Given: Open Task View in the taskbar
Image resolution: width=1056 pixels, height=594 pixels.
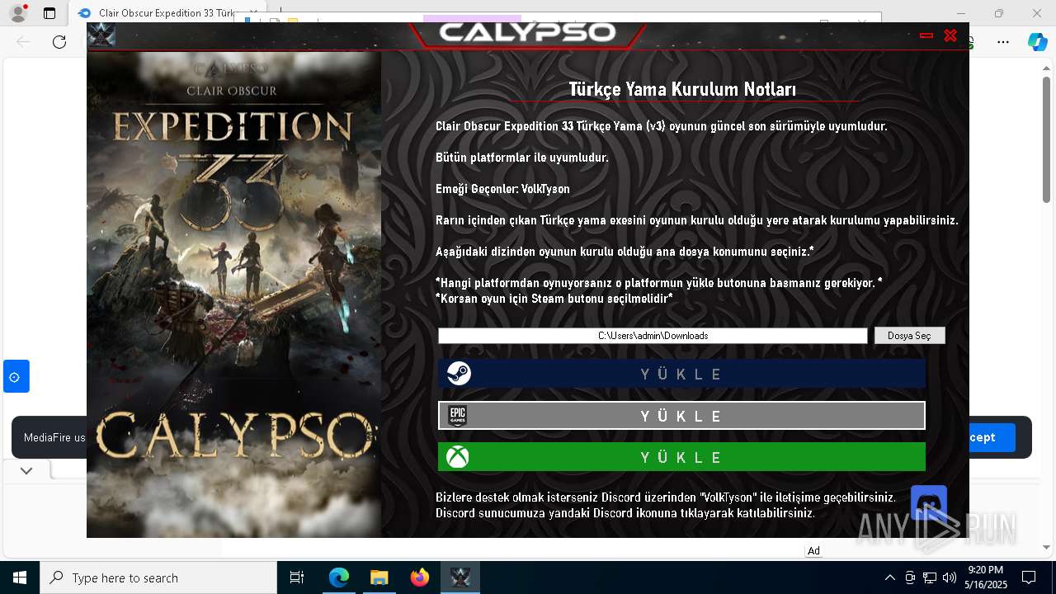Looking at the screenshot, I should point(297,577).
